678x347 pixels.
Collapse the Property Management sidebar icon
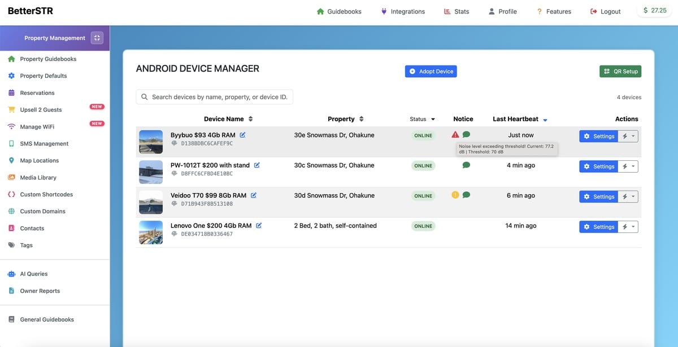tap(97, 38)
